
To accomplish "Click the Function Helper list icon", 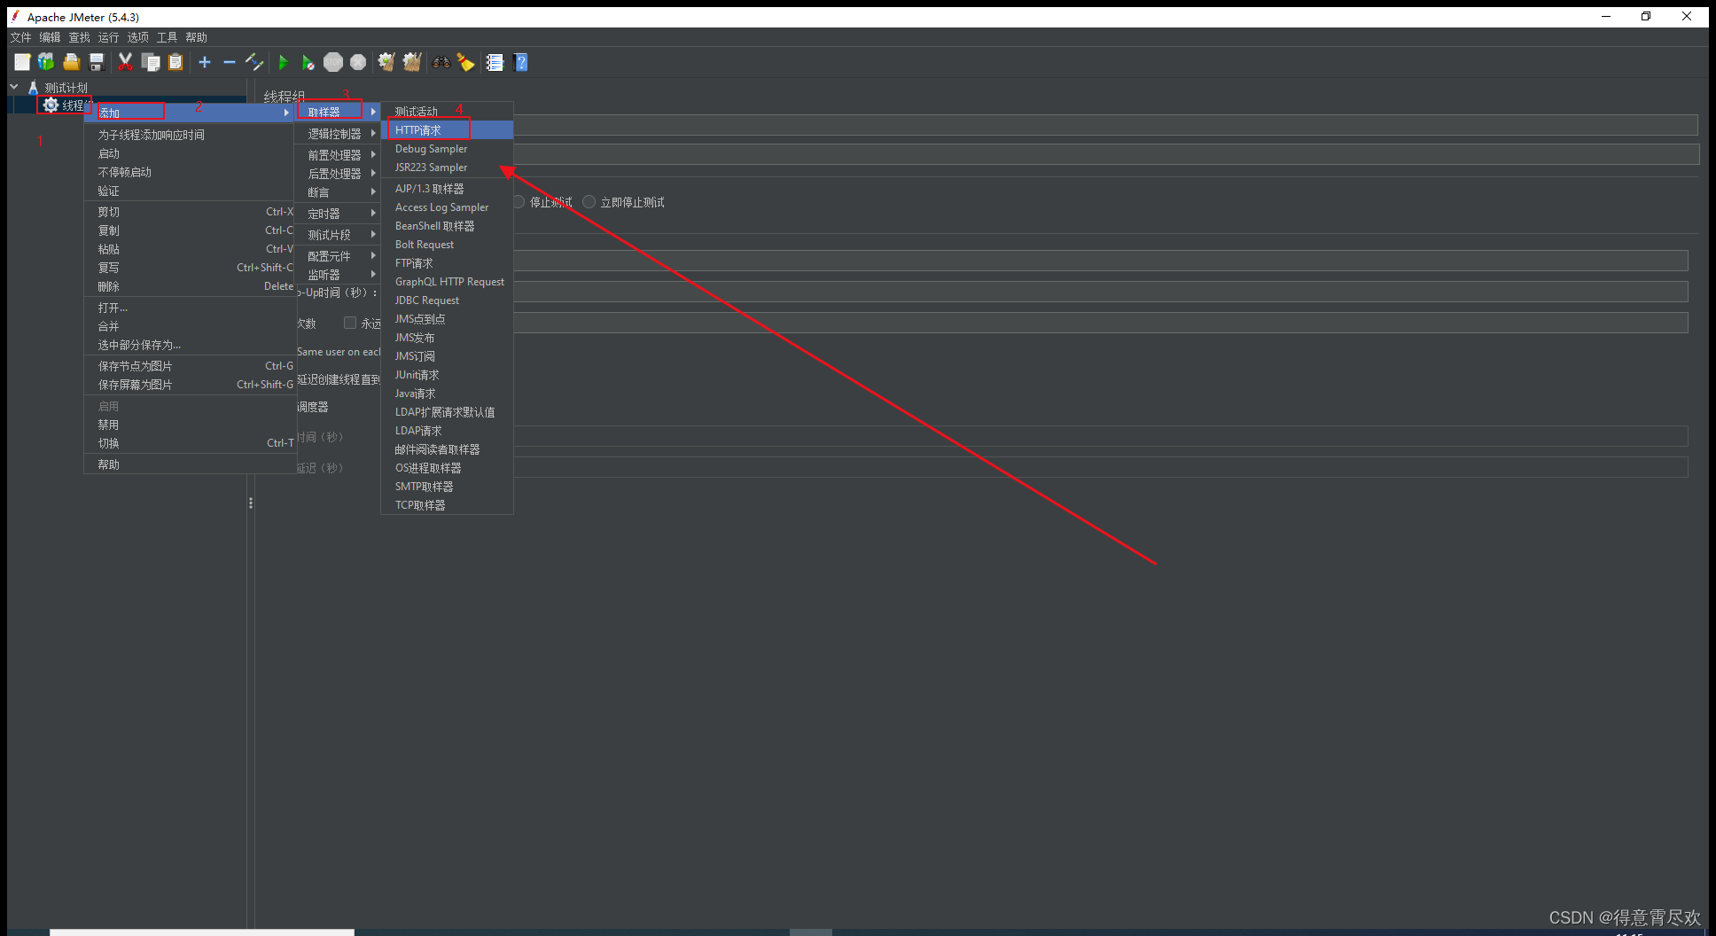I will pos(495,62).
